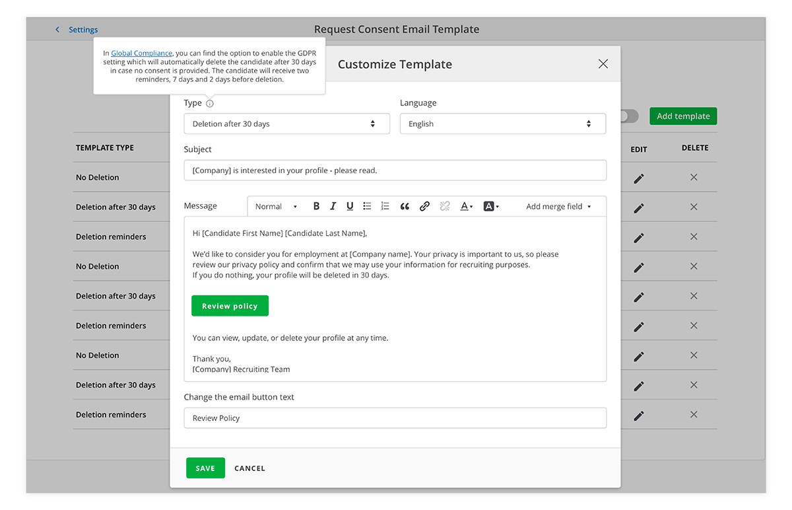Insert a numbered list
The width and height of the screenshot is (792, 510).
[x=385, y=206]
